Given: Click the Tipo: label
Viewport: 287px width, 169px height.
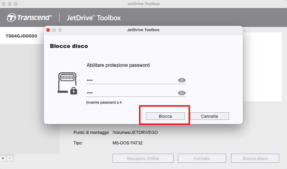Looking at the screenshot, I should (x=78, y=143).
